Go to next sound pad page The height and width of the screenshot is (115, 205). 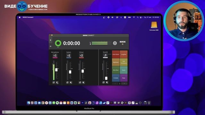pos(124,84)
